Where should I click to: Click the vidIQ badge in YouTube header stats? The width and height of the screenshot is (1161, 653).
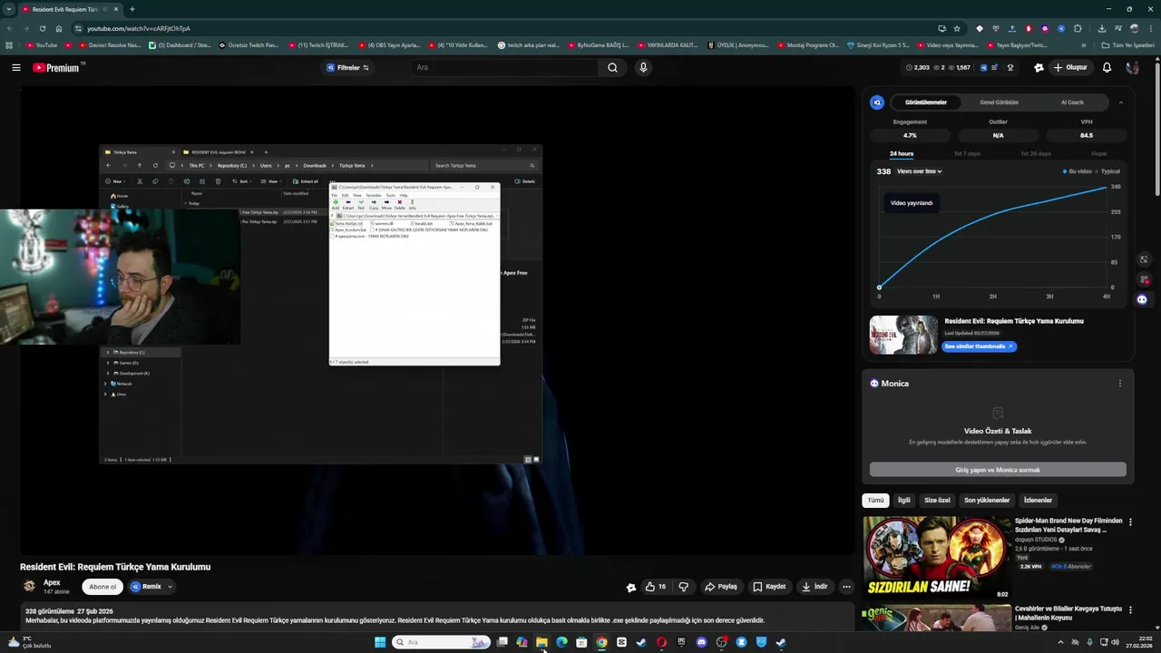pos(982,67)
